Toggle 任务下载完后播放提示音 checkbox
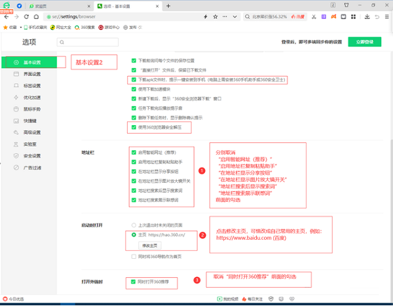Viewport: 393px width, 306px height. 134,108
